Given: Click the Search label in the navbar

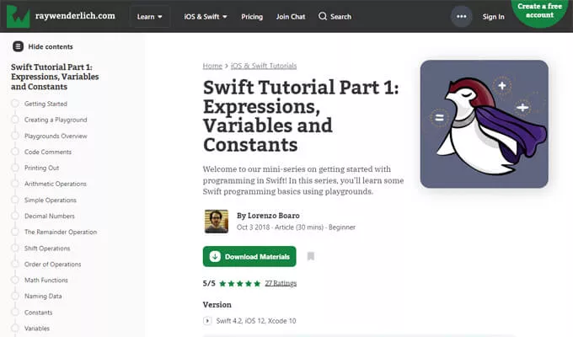Looking at the screenshot, I should click(x=340, y=17).
